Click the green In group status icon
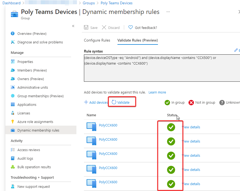The width and height of the screenshot is (240, 191). [x=167, y=102]
